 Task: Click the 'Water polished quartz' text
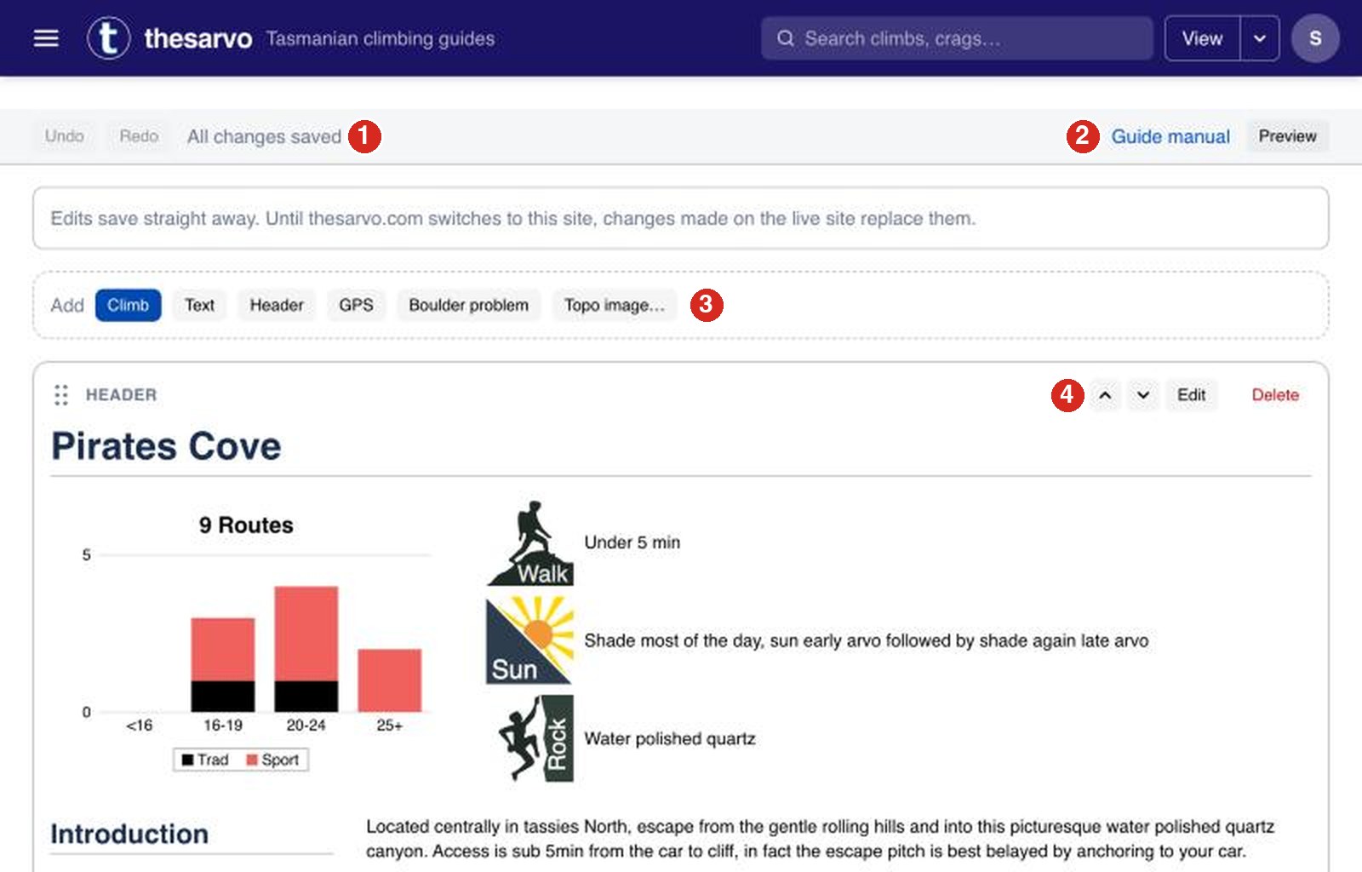pos(670,738)
